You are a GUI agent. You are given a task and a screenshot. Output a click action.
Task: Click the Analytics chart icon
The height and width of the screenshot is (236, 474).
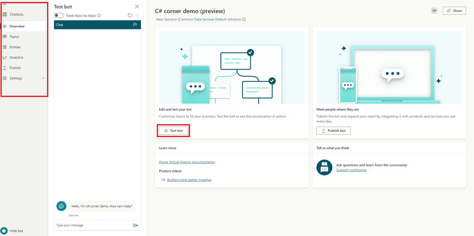click(4, 57)
